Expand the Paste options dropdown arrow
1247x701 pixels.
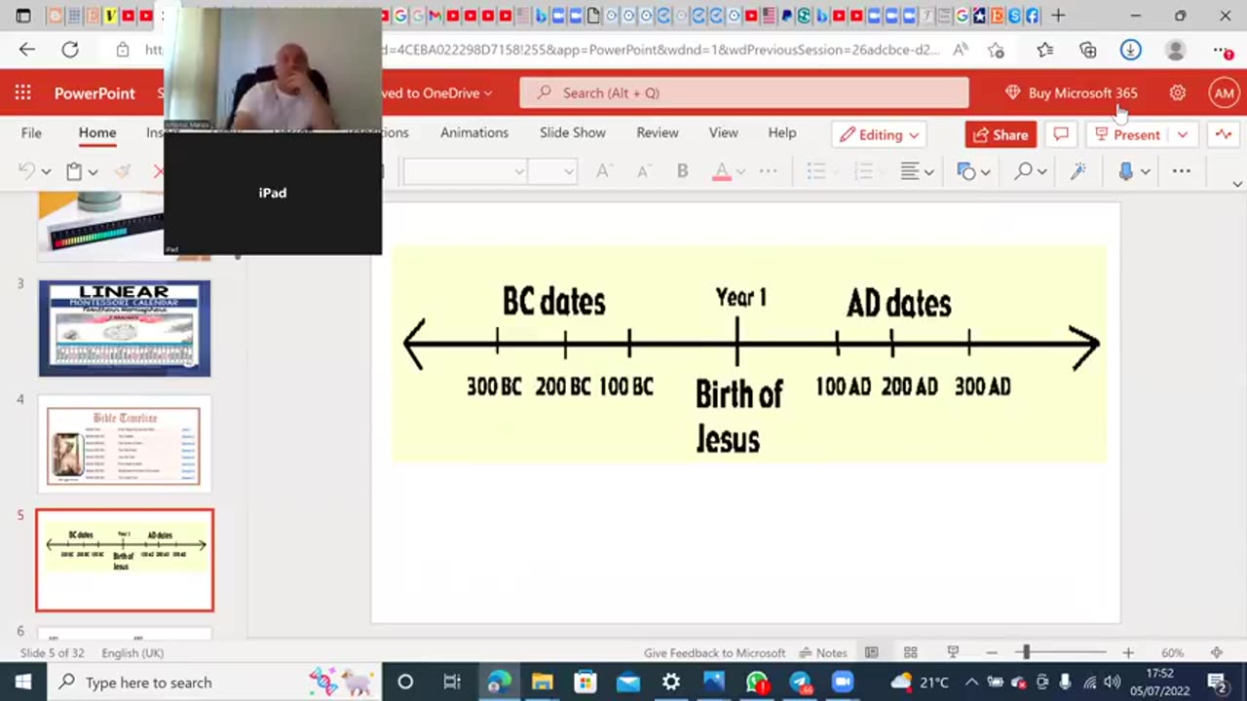click(x=93, y=171)
